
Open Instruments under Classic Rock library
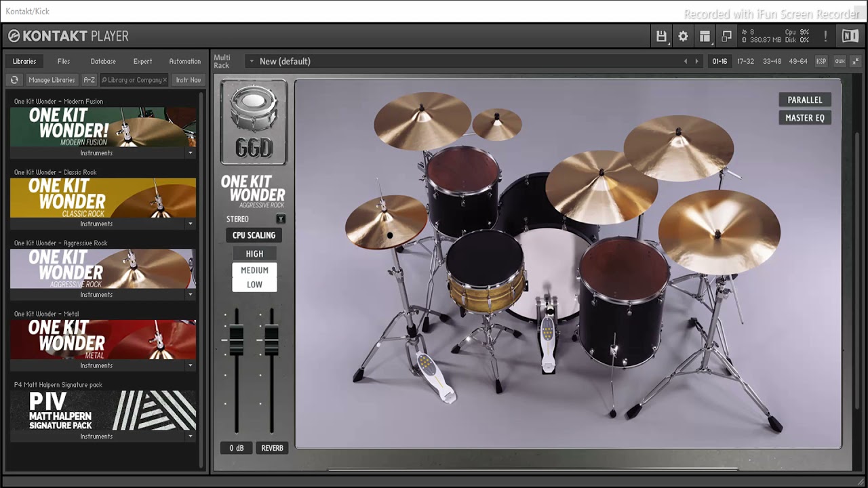(x=96, y=224)
